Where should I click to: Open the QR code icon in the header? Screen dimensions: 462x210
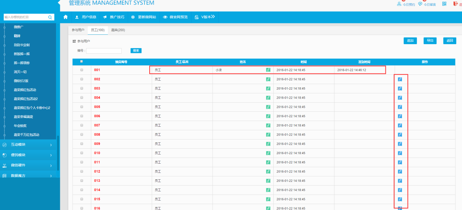coord(444,4)
